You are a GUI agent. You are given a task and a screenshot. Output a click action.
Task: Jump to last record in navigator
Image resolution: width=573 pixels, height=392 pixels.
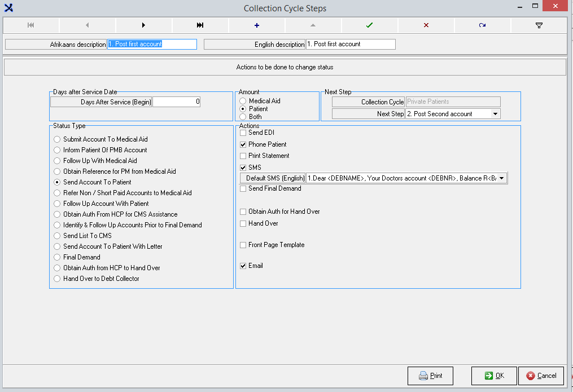click(200, 25)
